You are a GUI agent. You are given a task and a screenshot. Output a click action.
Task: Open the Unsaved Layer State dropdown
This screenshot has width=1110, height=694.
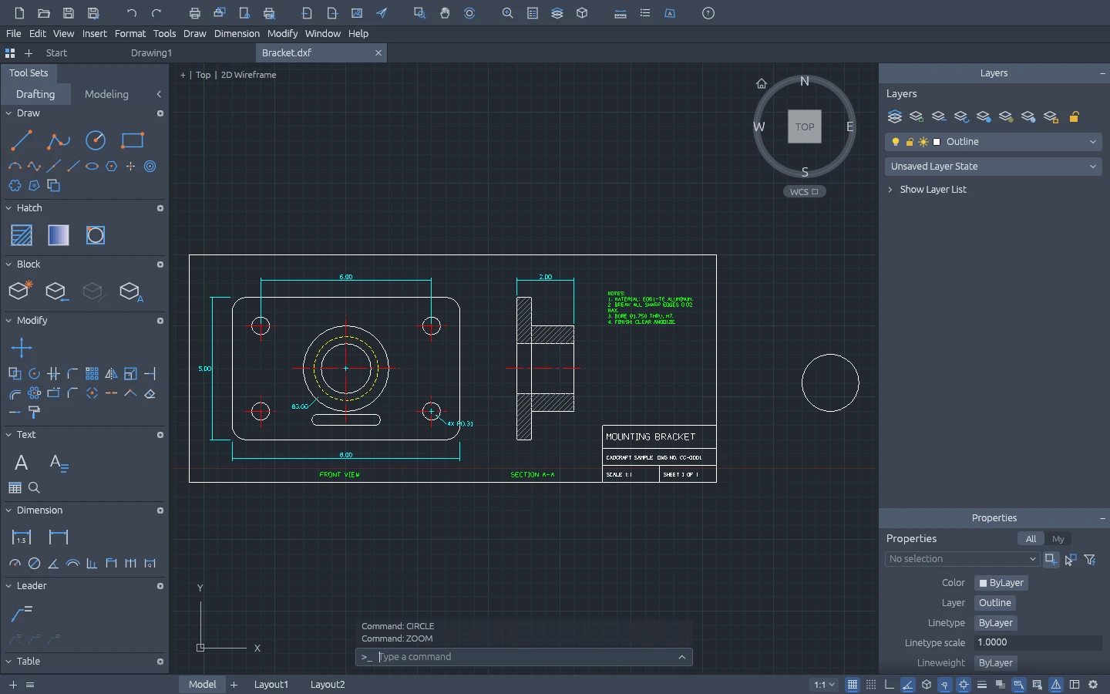[x=994, y=167]
